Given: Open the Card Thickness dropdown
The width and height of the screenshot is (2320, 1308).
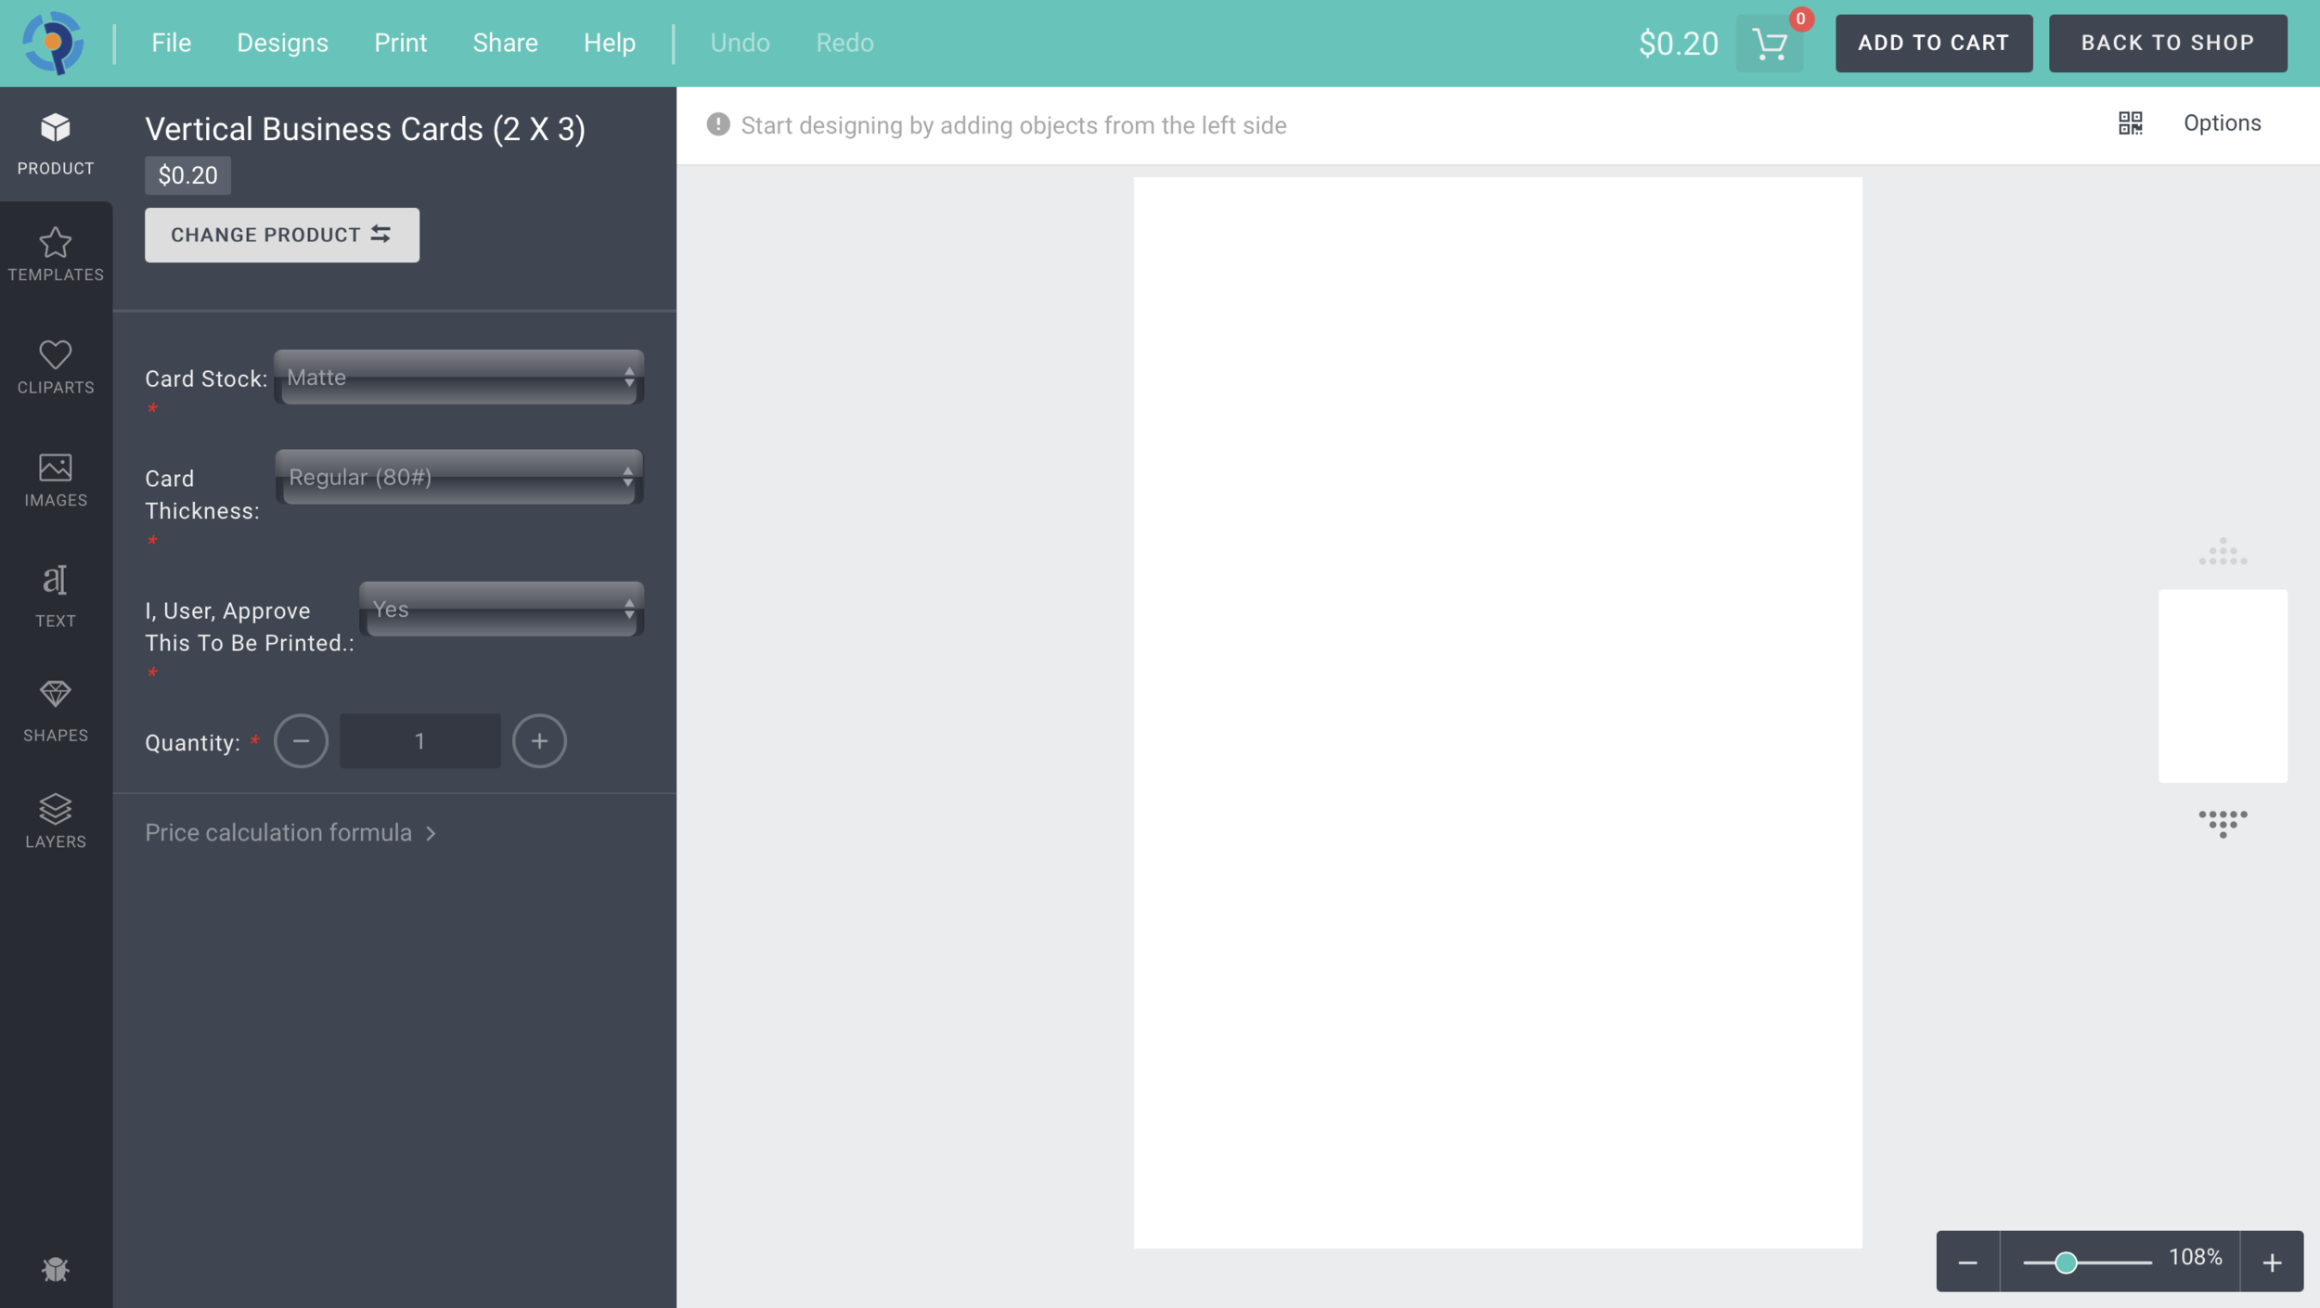Looking at the screenshot, I should (x=459, y=478).
